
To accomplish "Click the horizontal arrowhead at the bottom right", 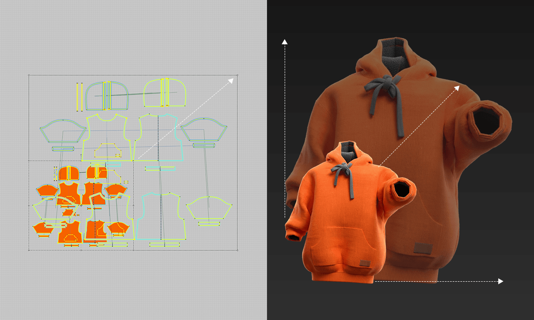I will (500, 281).
